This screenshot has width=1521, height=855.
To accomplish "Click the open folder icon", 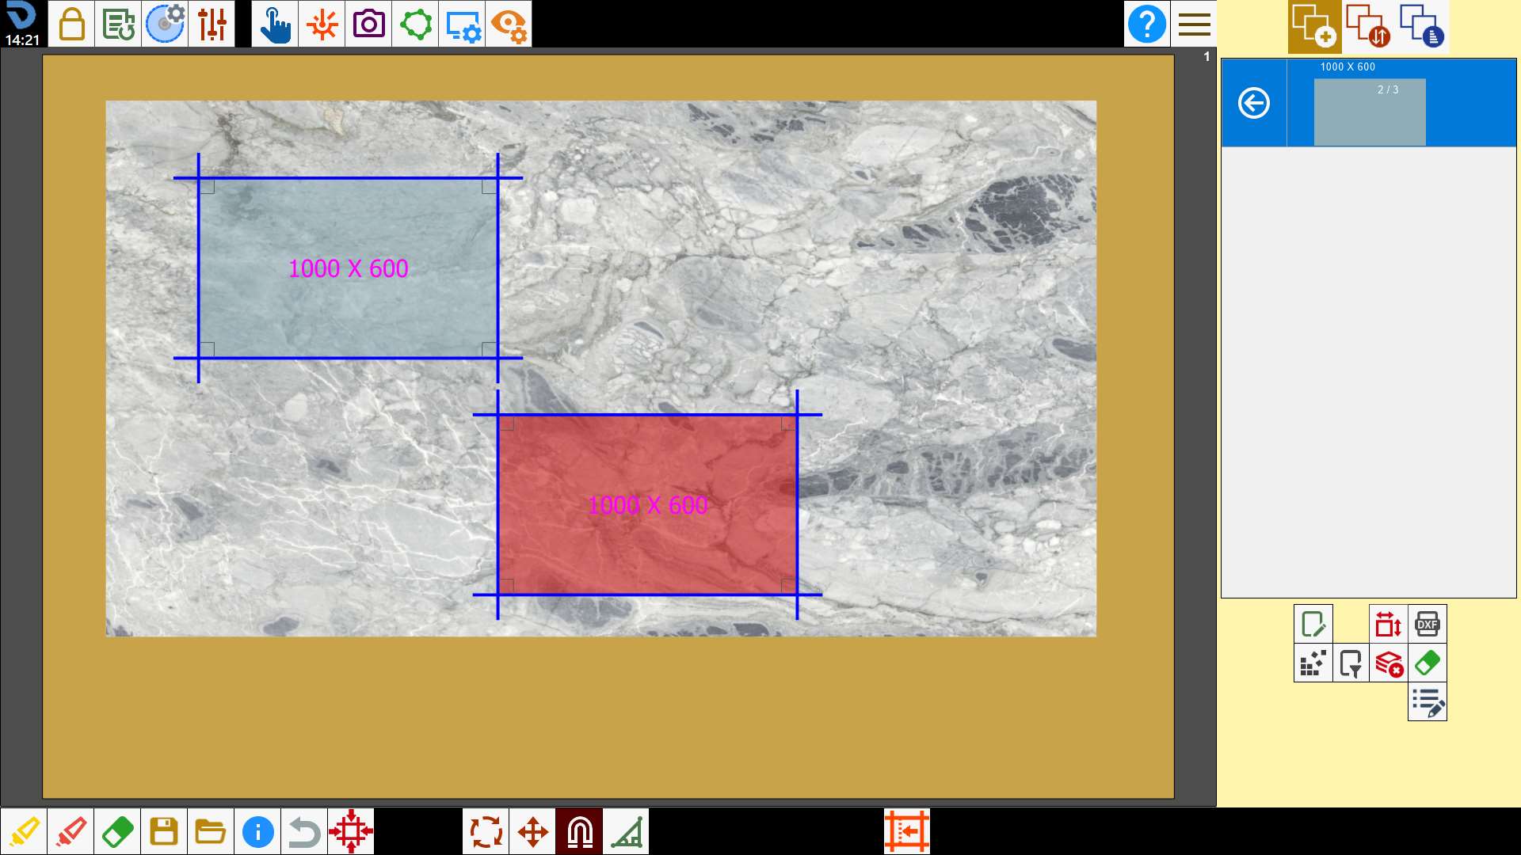I will pos(211,831).
